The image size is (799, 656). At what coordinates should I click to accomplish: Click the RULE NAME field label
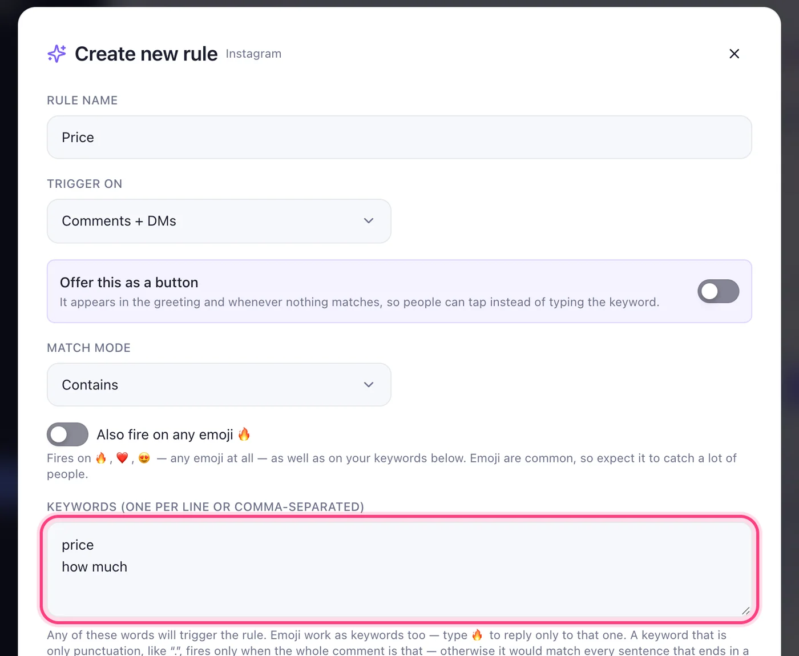tap(82, 100)
